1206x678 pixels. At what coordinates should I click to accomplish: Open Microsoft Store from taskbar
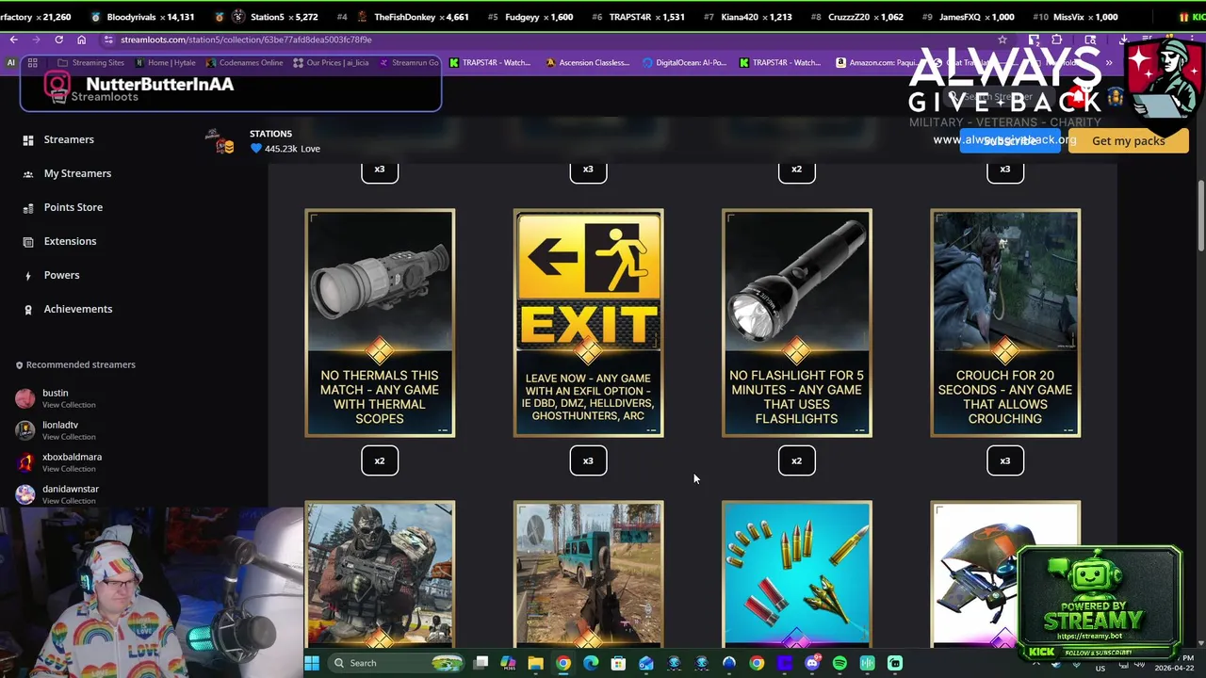618,663
